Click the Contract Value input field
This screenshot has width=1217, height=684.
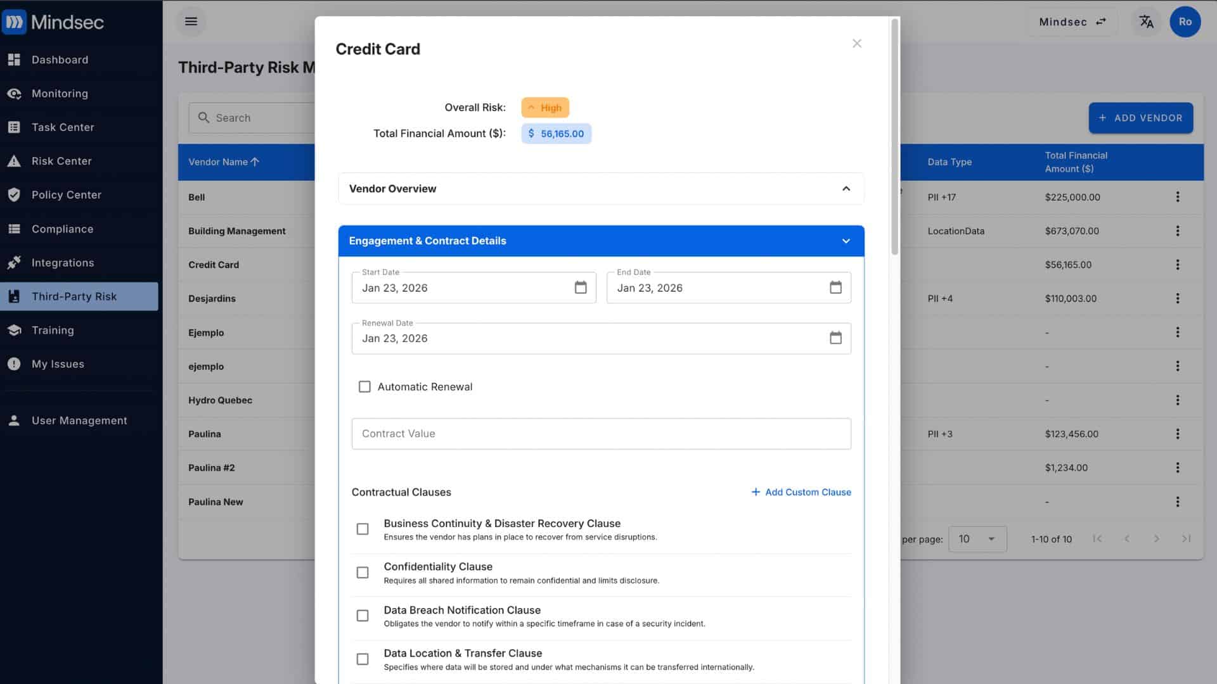pos(601,434)
